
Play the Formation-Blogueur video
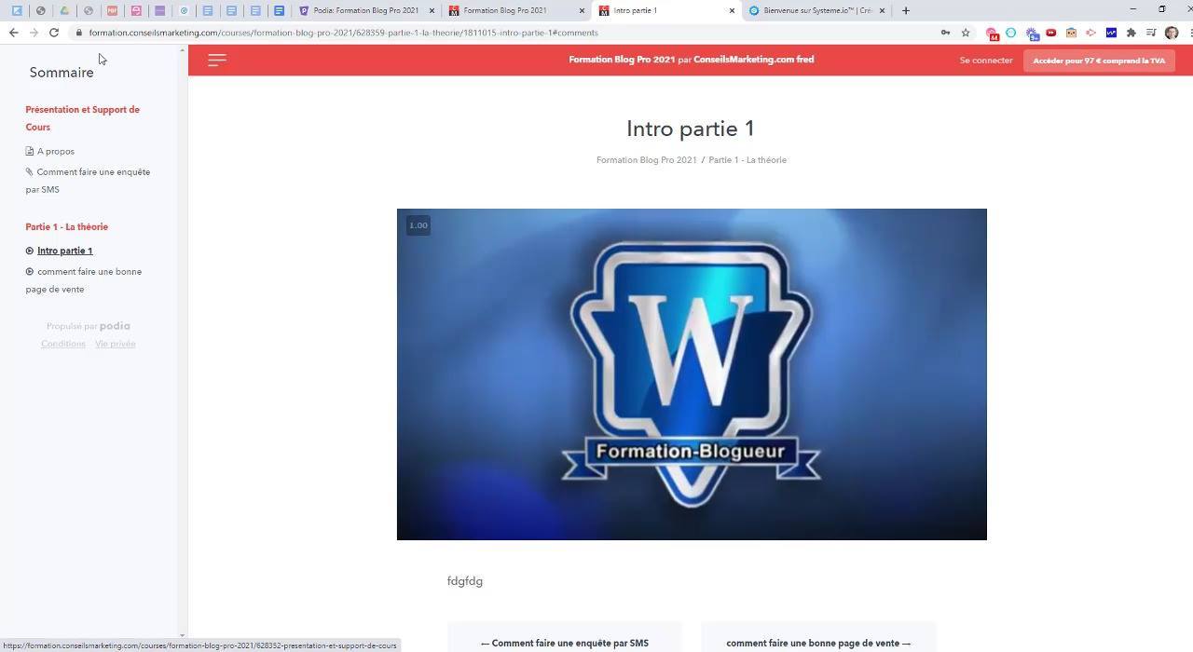pyautogui.click(x=692, y=374)
